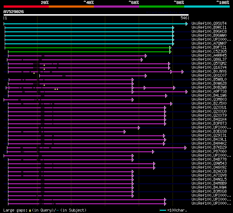
Task: Click the yellow query gap marker under Q5TQM2
Action: [x=44, y=65]
